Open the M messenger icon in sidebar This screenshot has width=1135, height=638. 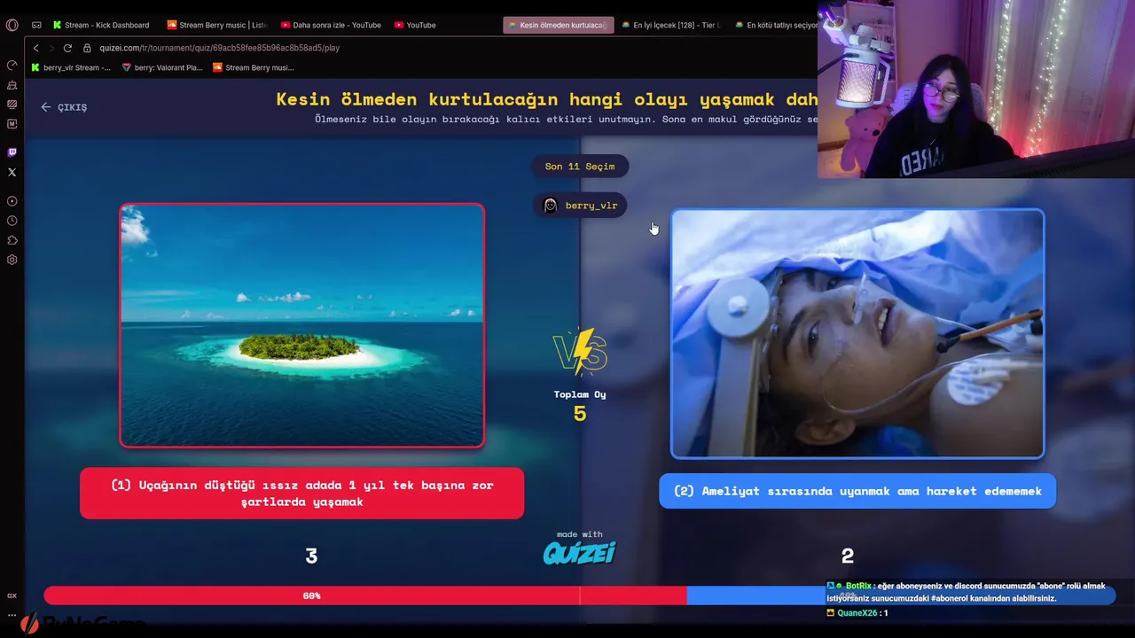point(12,124)
